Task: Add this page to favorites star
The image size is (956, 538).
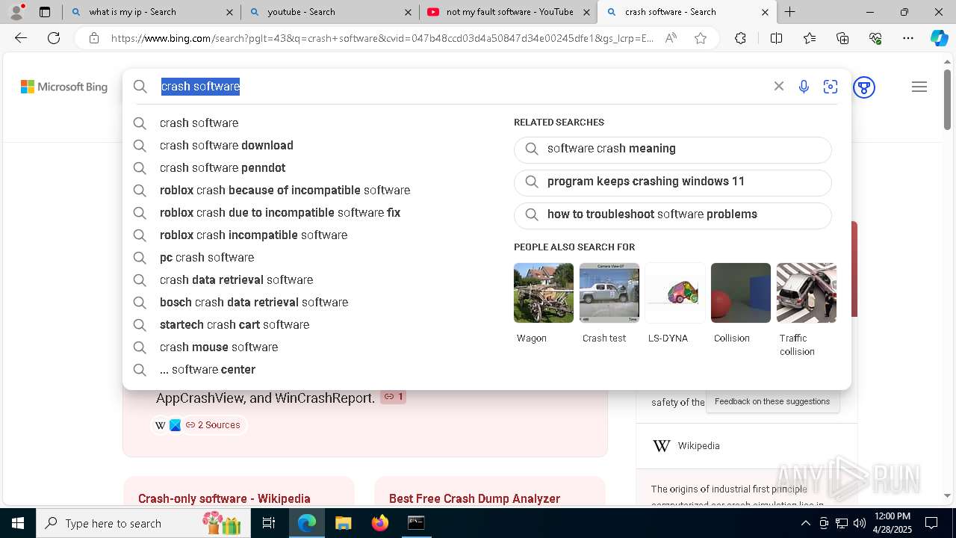Action: coord(701,38)
